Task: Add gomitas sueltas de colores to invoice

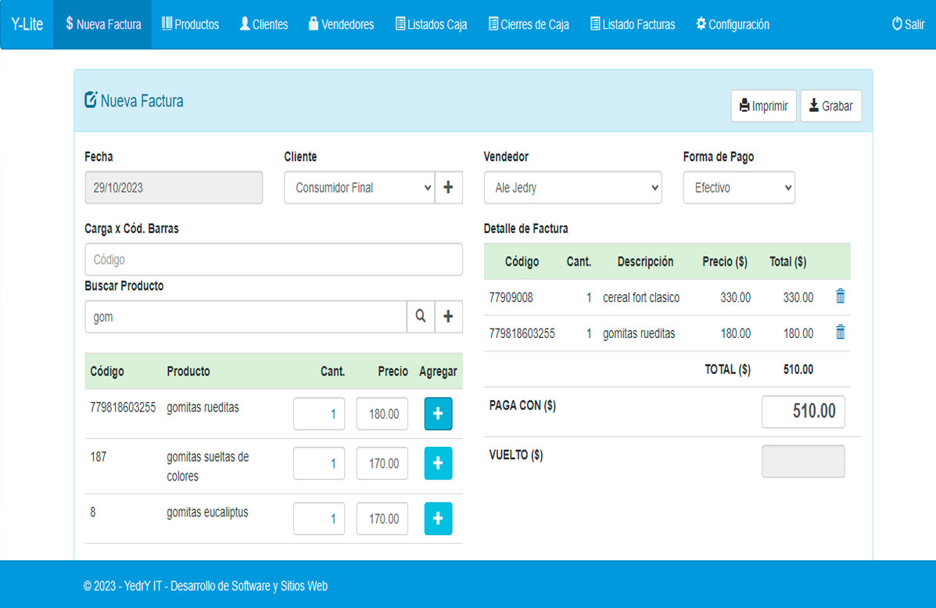Action: [438, 463]
